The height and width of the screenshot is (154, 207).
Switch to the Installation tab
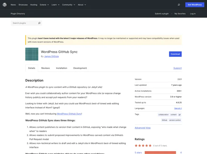61,68
